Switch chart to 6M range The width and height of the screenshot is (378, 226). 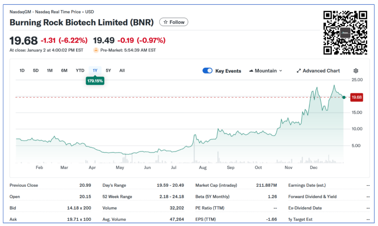(64, 70)
